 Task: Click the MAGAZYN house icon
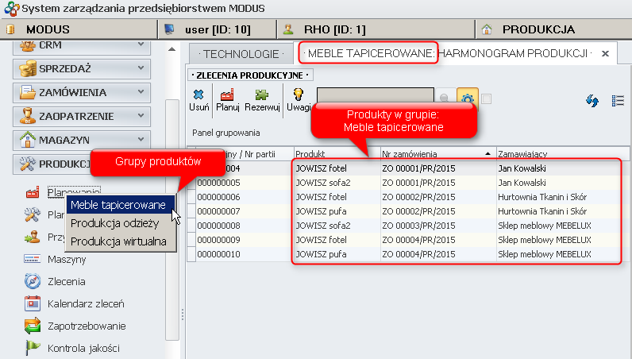(x=28, y=140)
